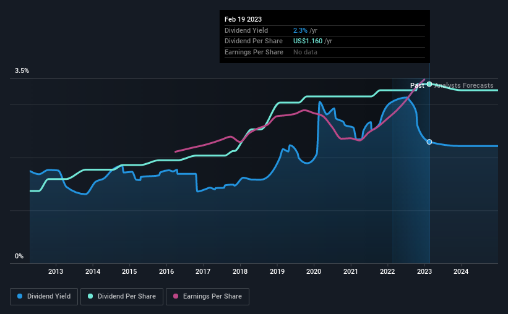
Task: Click the Dividend Per Share tooltip row label
Action: (254, 41)
